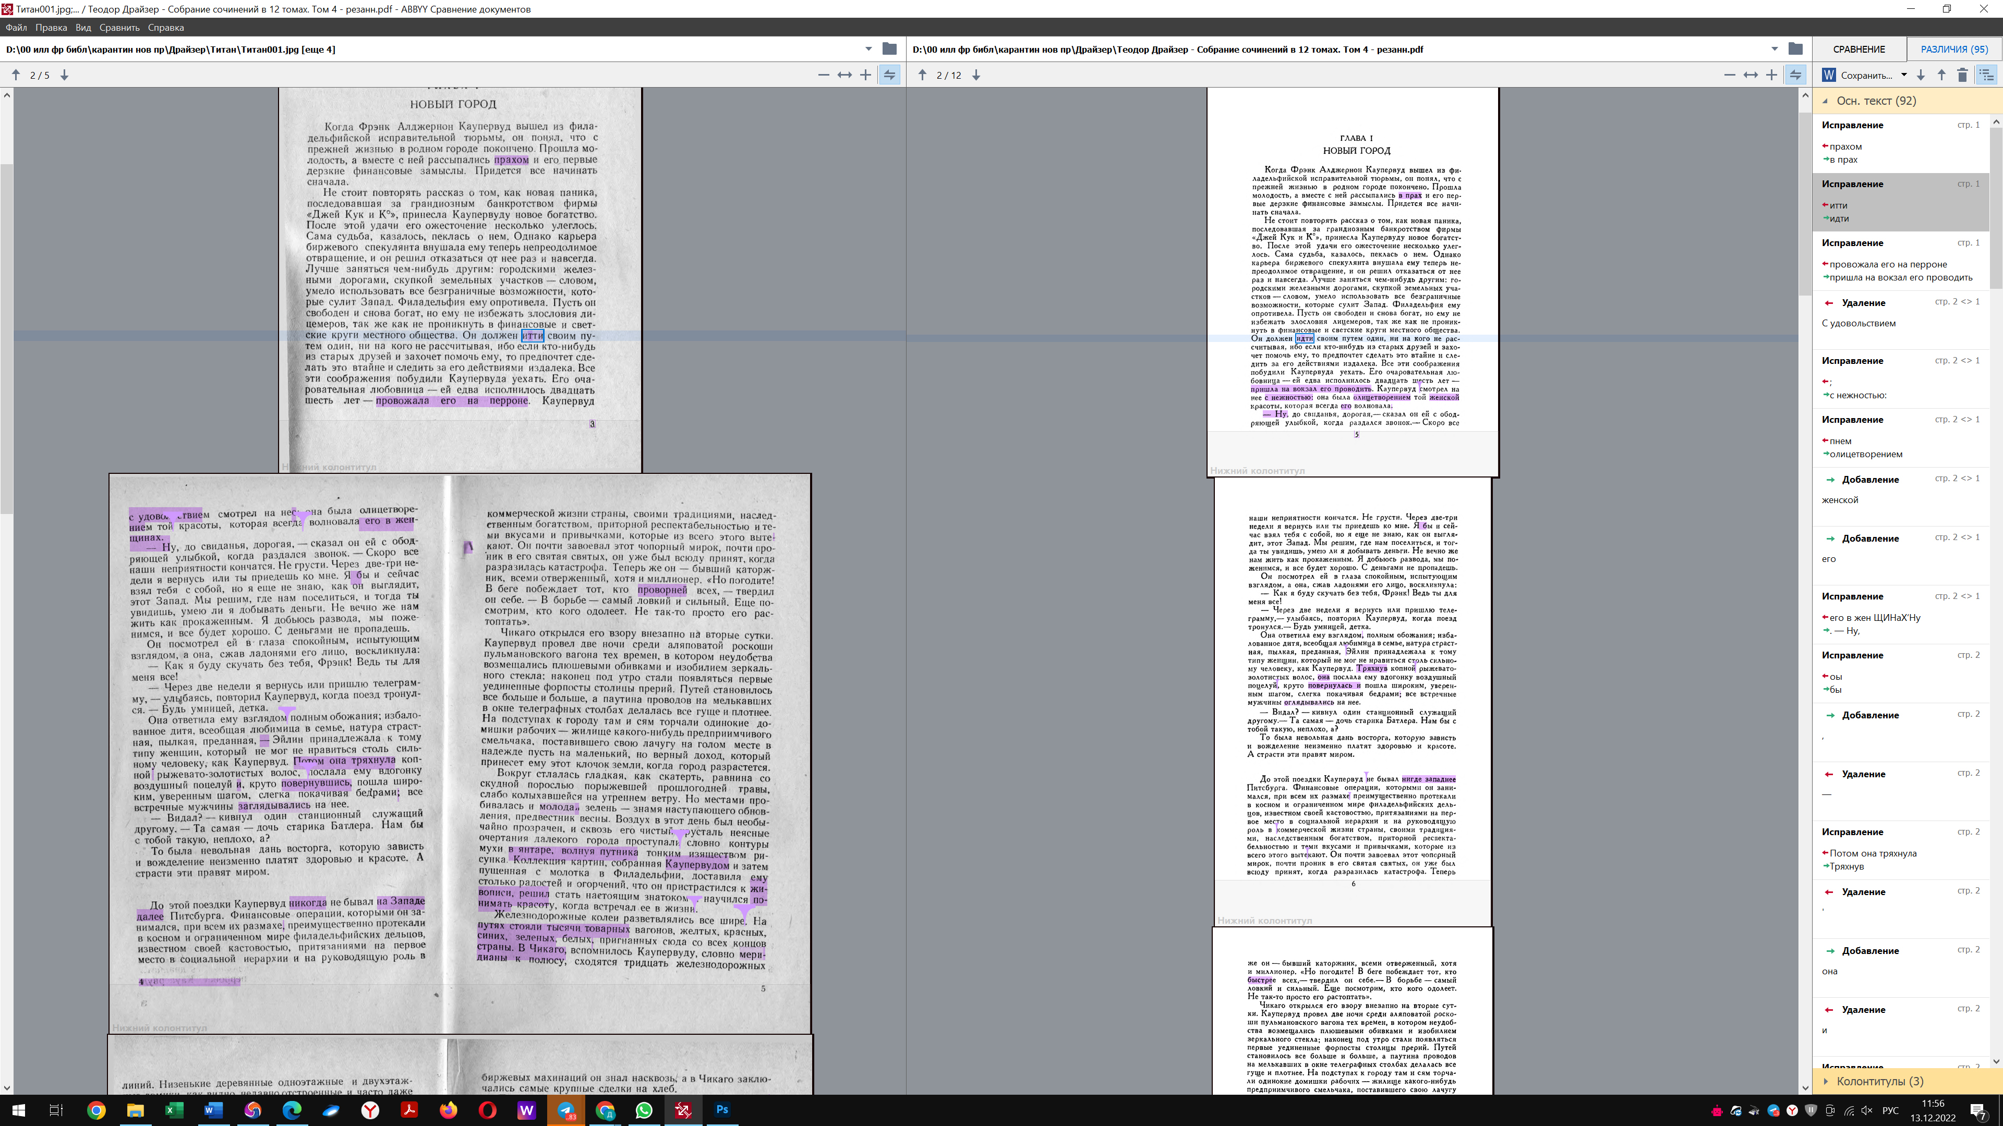Expand the left document path dropdown
The width and height of the screenshot is (2003, 1126).
(868, 49)
